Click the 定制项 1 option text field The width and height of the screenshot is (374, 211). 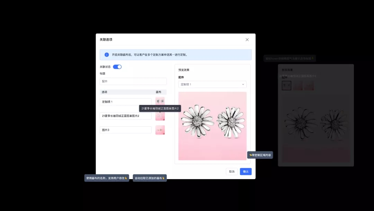(x=125, y=101)
